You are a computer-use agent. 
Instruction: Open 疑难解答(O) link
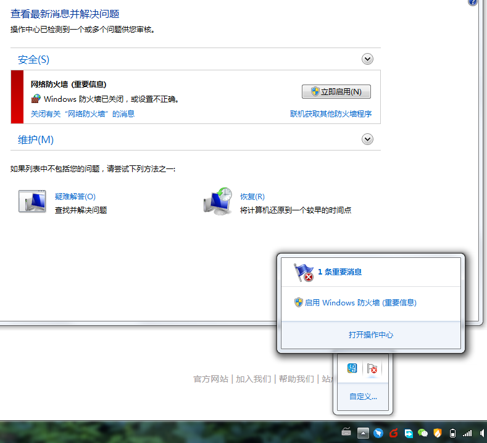click(75, 196)
